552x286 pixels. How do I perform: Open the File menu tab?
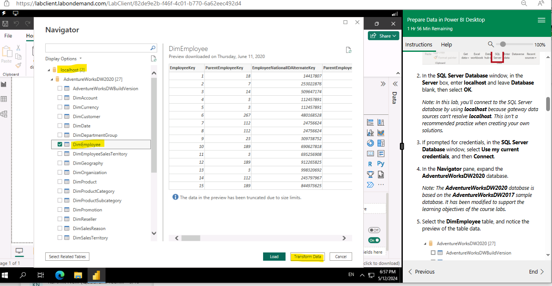(8, 36)
